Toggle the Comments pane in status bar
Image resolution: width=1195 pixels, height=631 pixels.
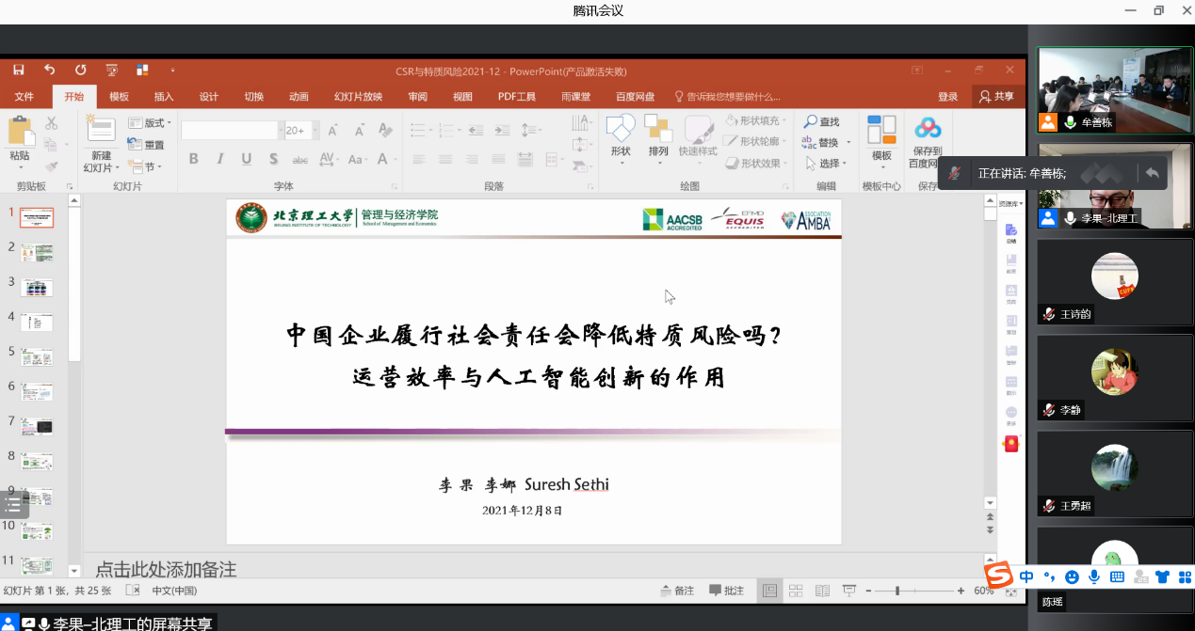coord(726,591)
